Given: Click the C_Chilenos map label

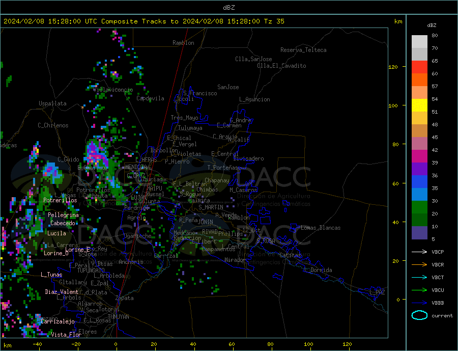Looking at the screenshot, I should 53,125.
